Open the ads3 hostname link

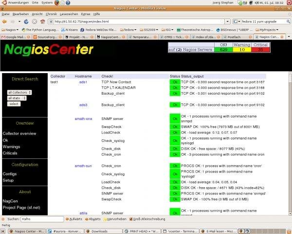(x=83, y=105)
